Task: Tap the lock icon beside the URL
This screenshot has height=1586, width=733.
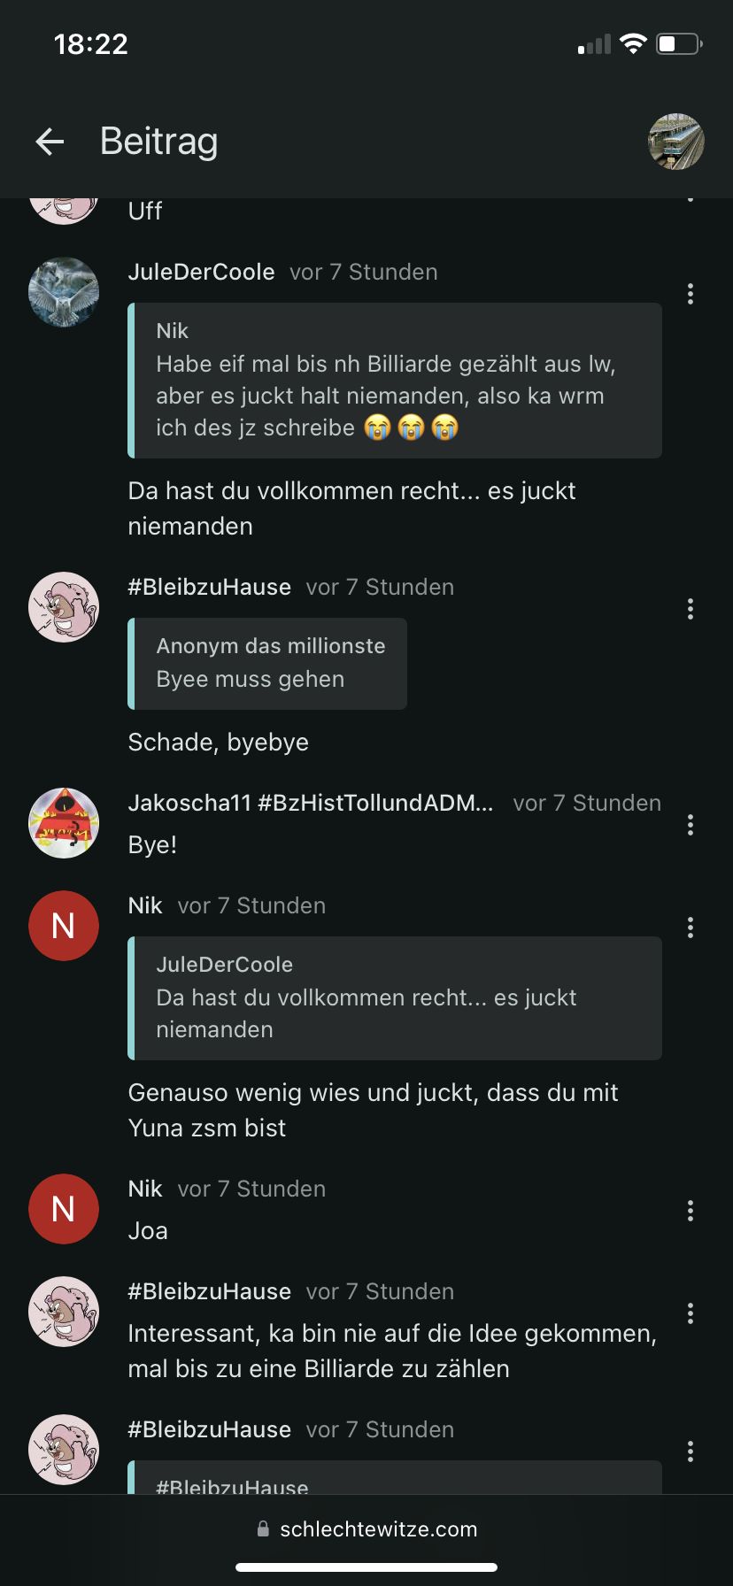Action: click(263, 1528)
